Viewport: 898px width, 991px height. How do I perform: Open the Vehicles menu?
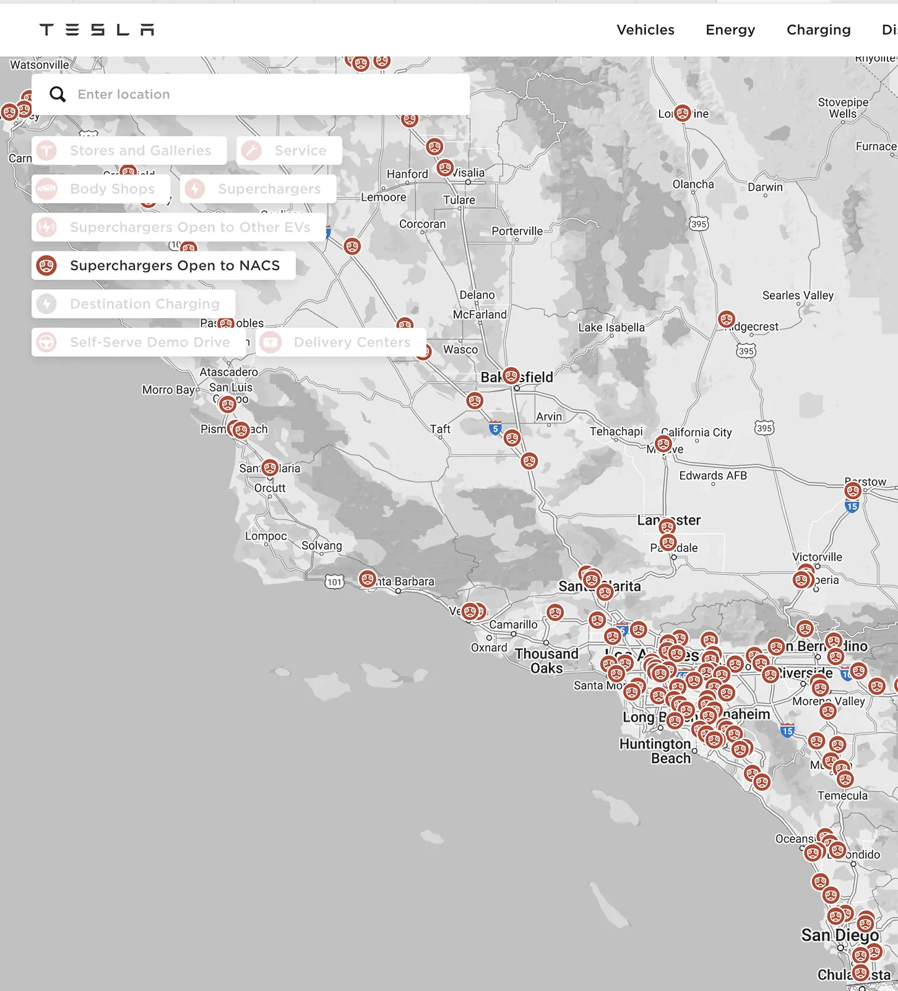tap(645, 30)
